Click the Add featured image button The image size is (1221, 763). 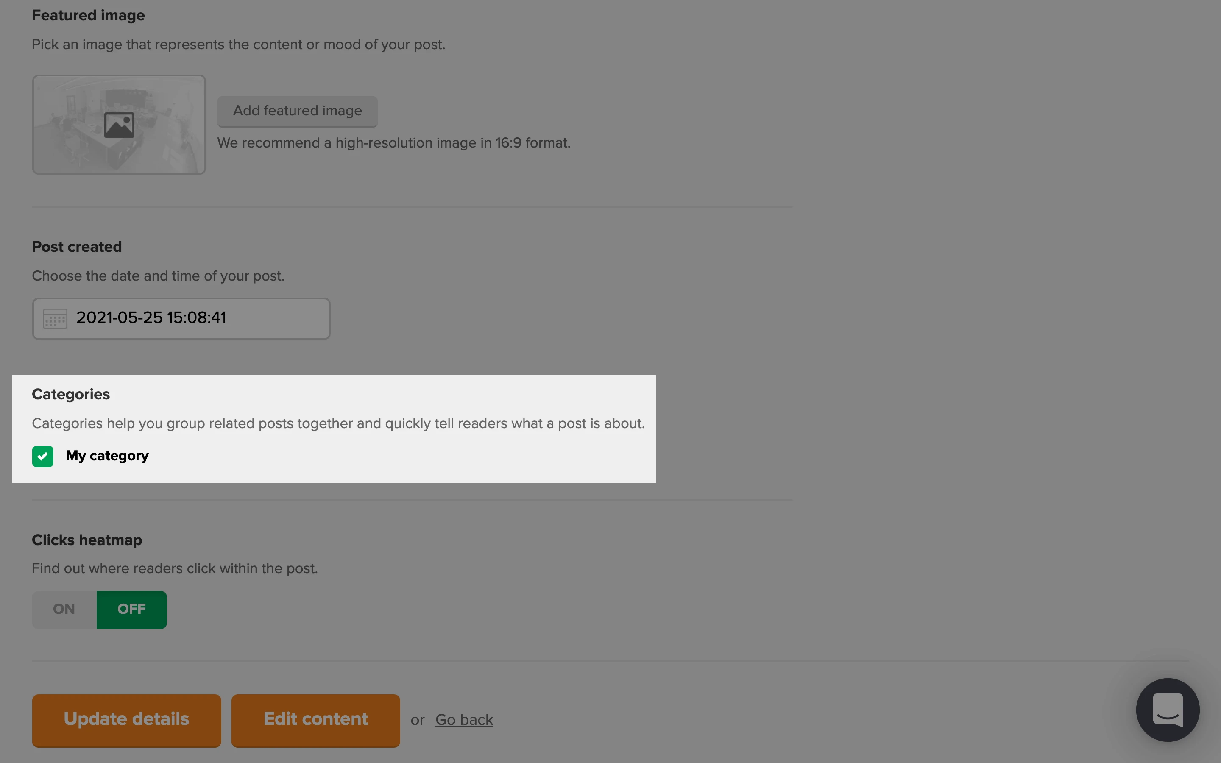297,111
